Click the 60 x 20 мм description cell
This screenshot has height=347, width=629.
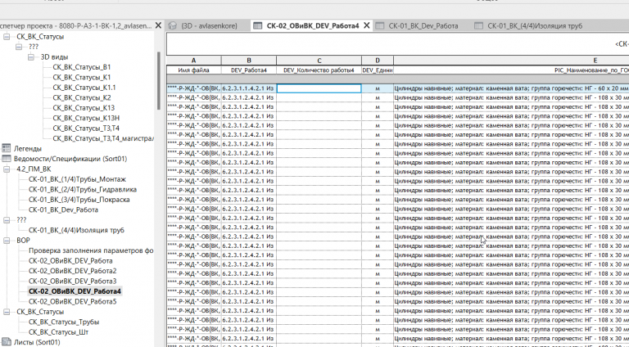(511, 88)
